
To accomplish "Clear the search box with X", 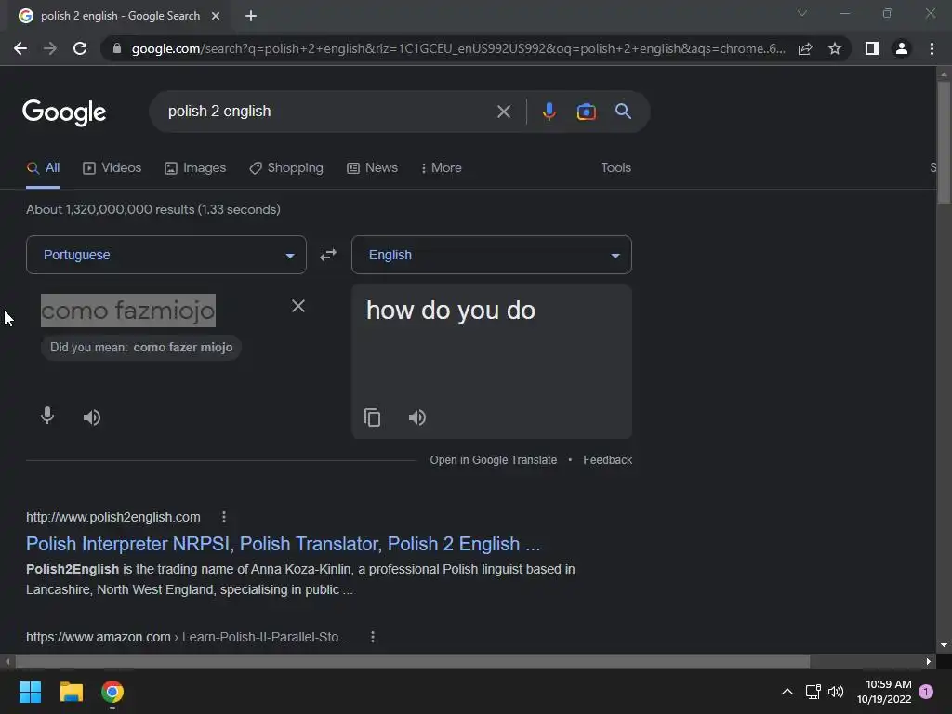I will [x=503, y=112].
